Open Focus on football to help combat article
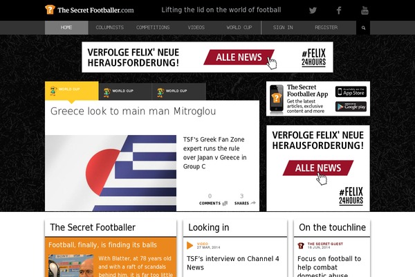Viewport: 415px width, 277px height. pos(329,266)
